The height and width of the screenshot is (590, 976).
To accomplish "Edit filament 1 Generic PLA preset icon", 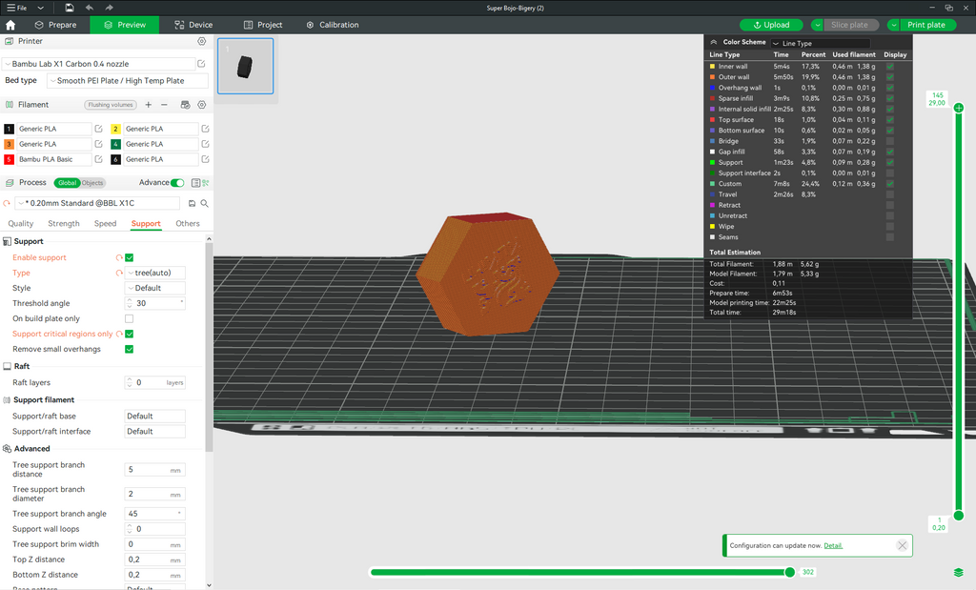I will (98, 129).
